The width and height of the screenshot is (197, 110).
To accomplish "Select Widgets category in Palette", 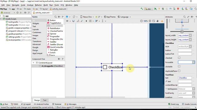I will click(x=36, y=24).
